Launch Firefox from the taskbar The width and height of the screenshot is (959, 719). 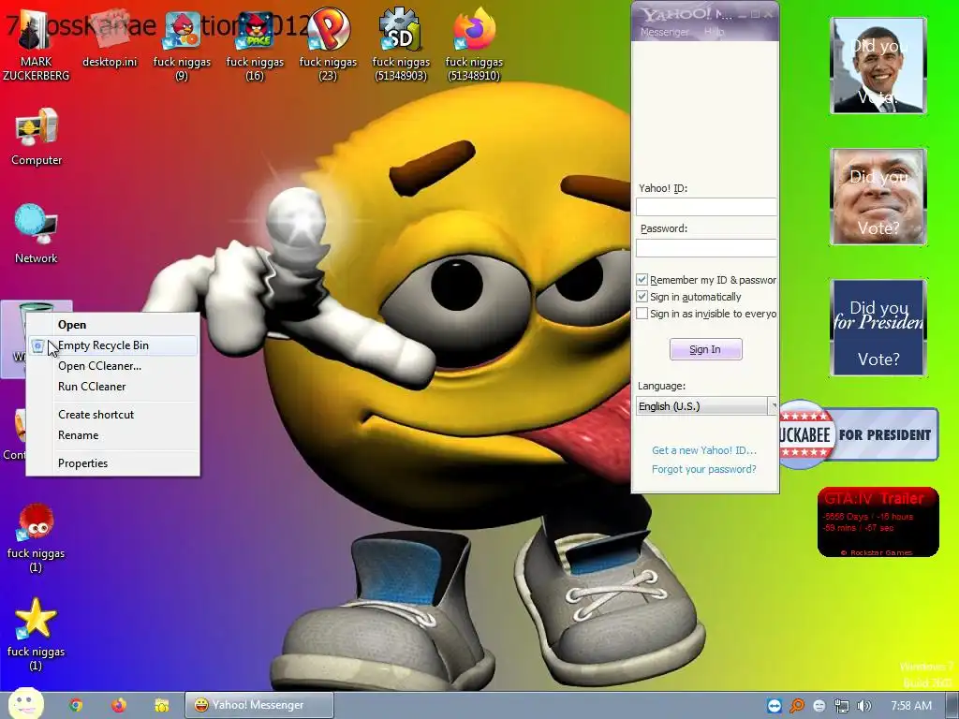click(x=119, y=705)
